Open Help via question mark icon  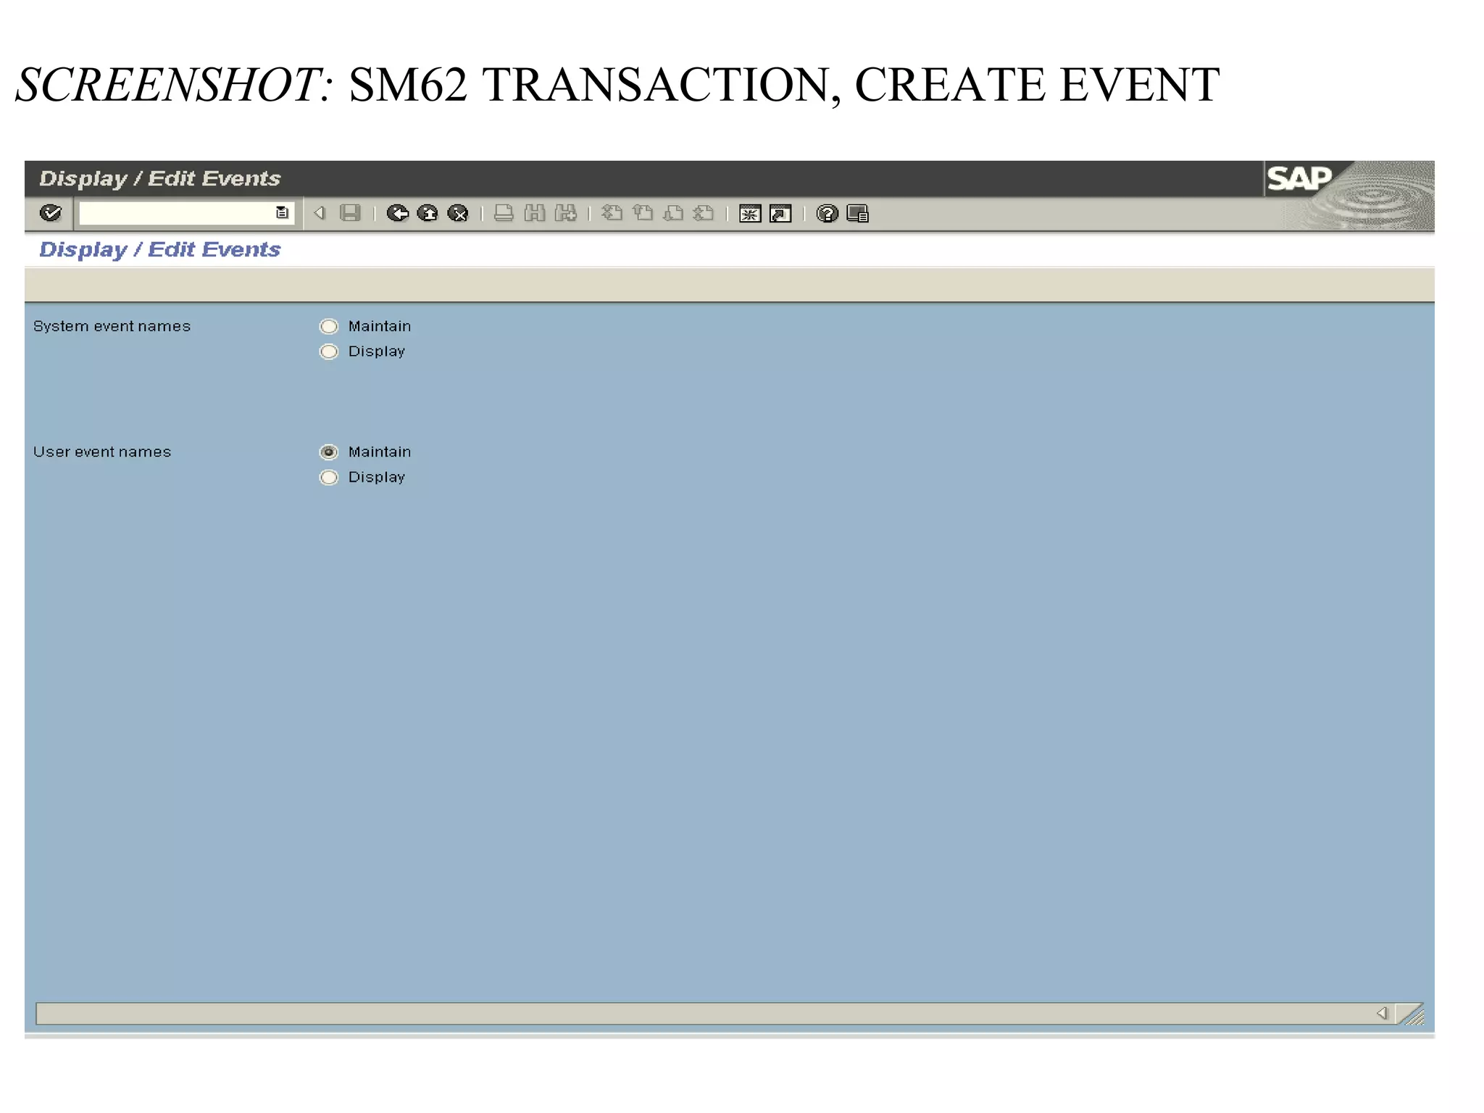(827, 214)
